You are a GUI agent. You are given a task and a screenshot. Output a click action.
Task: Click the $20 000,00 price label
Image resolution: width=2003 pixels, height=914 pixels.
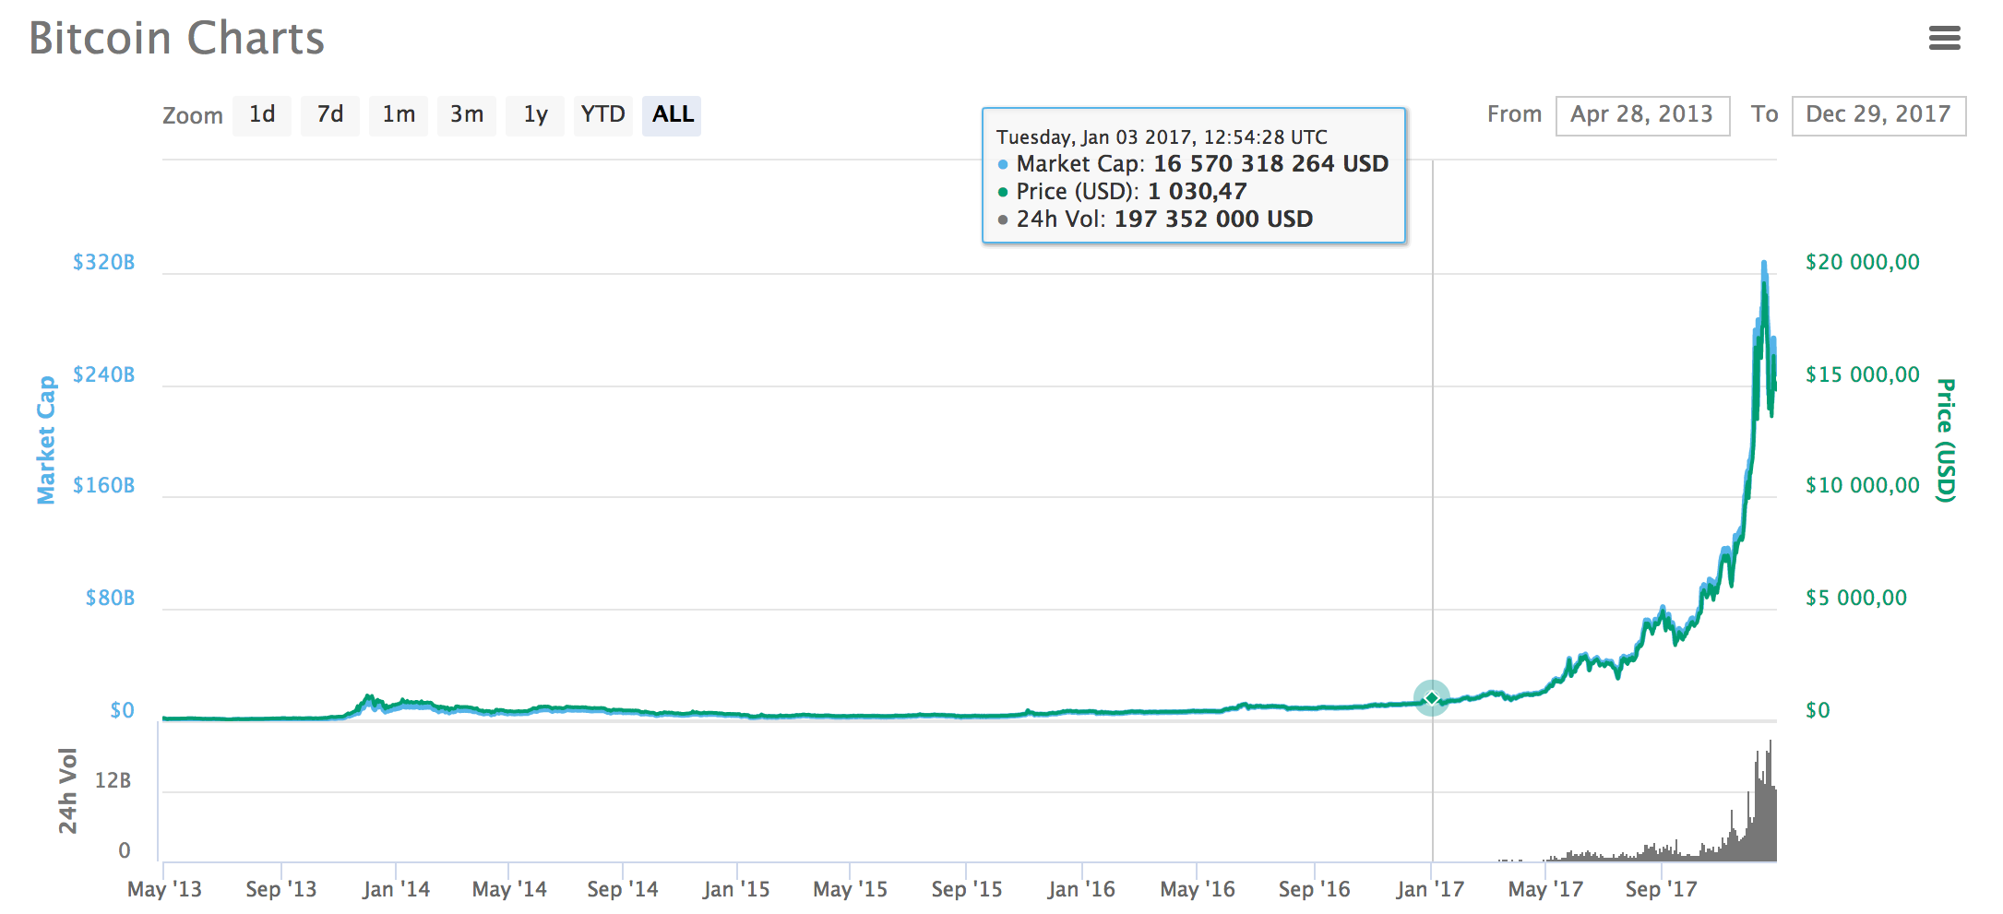coord(1862,262)
